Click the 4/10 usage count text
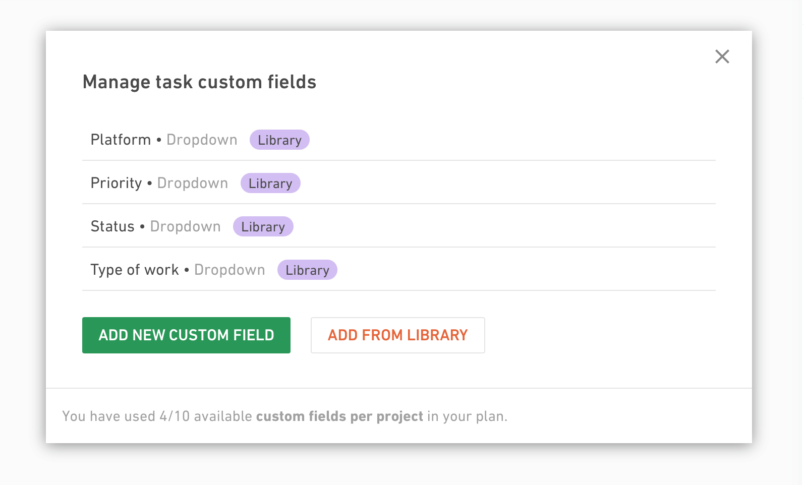804x485 pixels. pyautogui.click(x=175, y=416)
